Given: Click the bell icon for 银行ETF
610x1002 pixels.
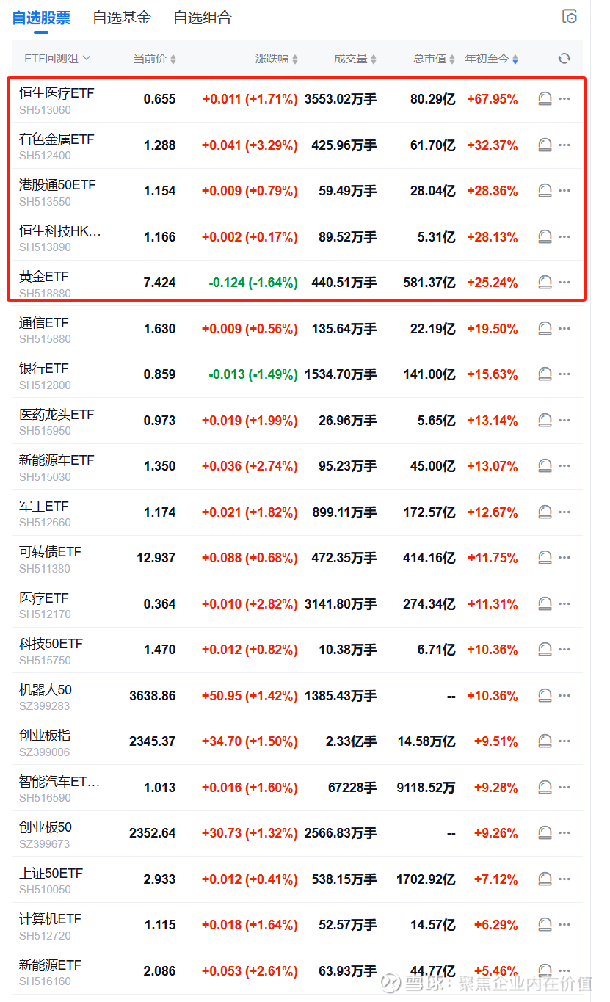Looking at the screenshot, I should (x=545, y=374).
